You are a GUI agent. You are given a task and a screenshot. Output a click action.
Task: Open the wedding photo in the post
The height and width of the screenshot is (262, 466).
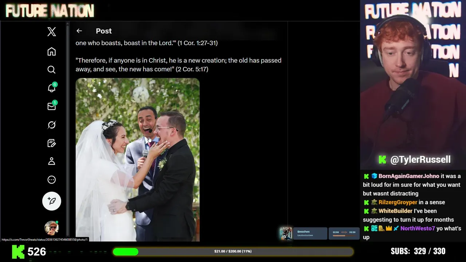click(138, 160)
